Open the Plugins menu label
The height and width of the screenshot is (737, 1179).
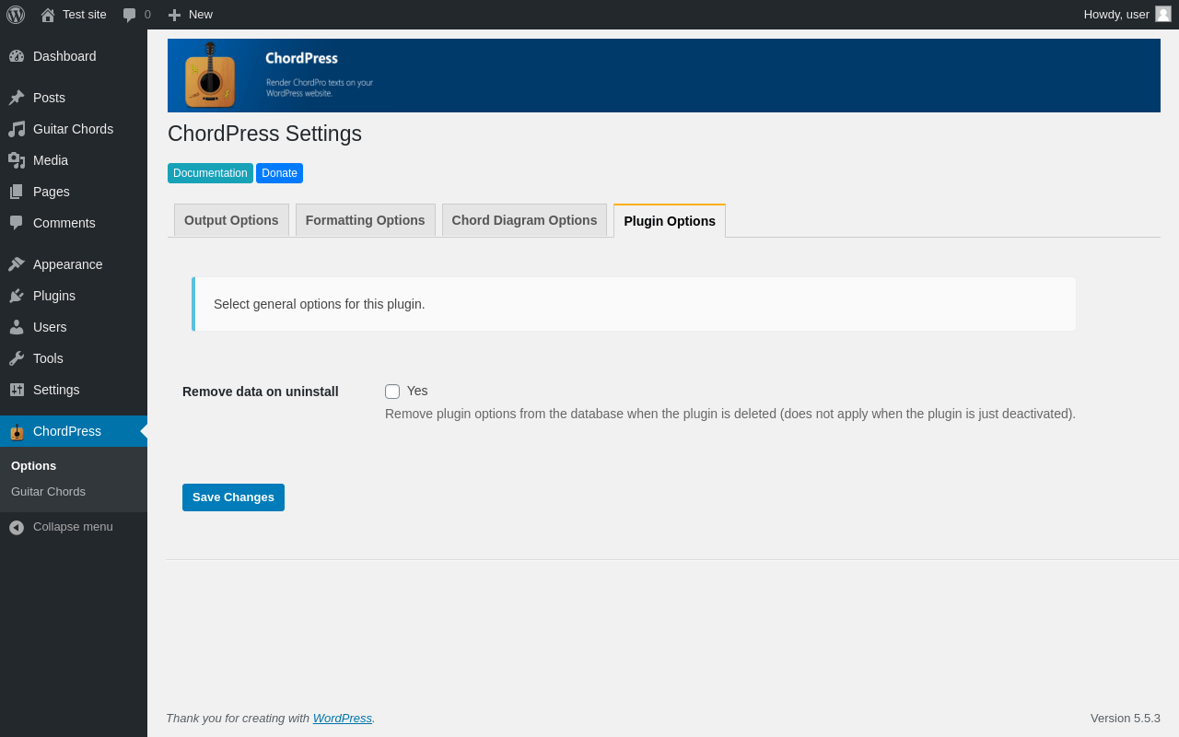click(54, 296)
